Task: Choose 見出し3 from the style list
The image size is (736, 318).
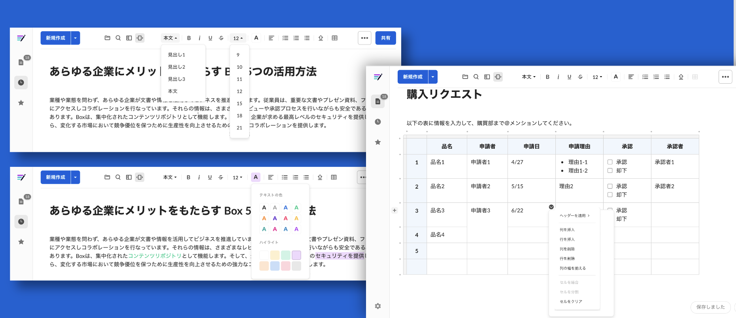Action: tap(176, 79)
